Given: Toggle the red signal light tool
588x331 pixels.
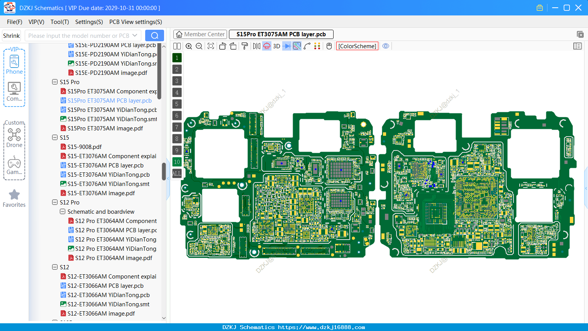Looking at the screenshot, I should 267,46.
